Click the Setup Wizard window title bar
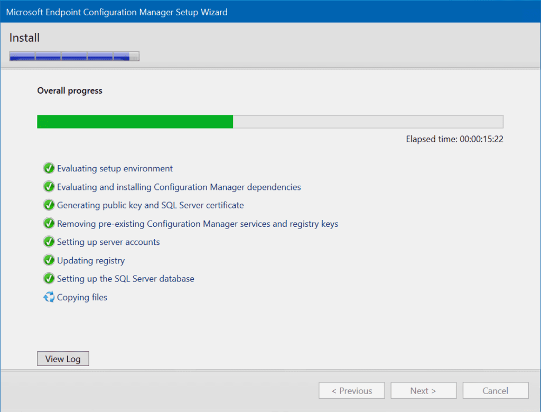 (x=270, y=12)
